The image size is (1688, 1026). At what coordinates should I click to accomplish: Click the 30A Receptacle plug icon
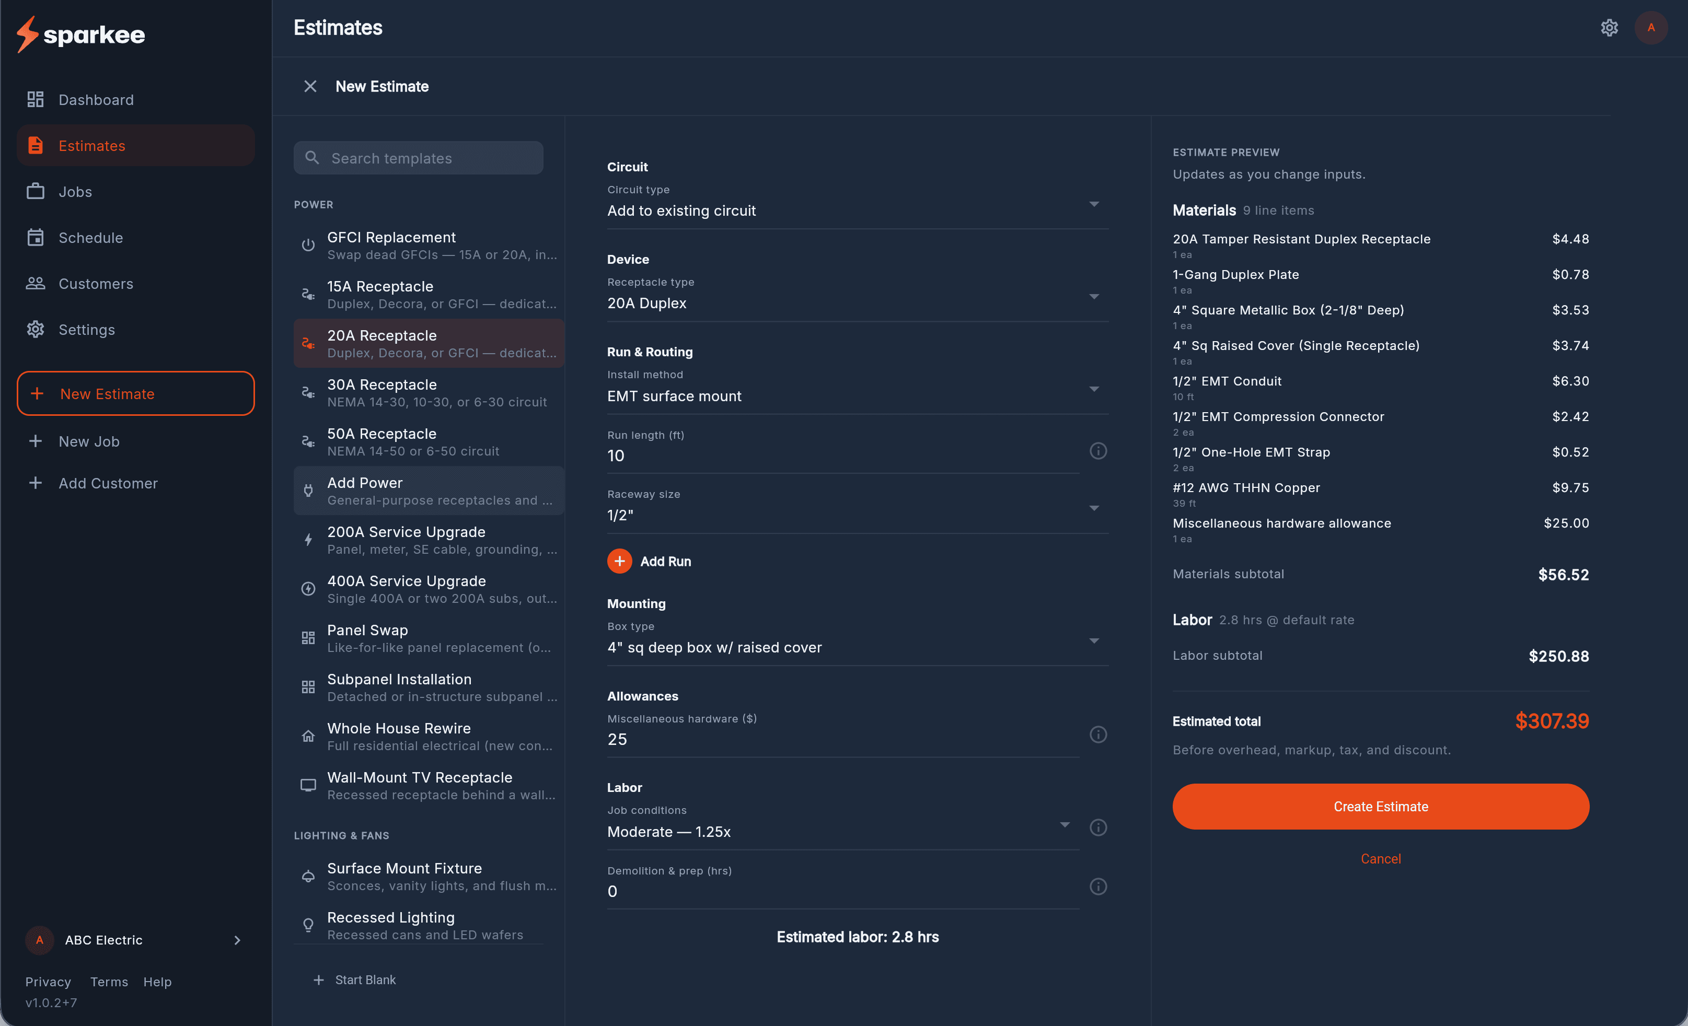[x=308, y=392]
